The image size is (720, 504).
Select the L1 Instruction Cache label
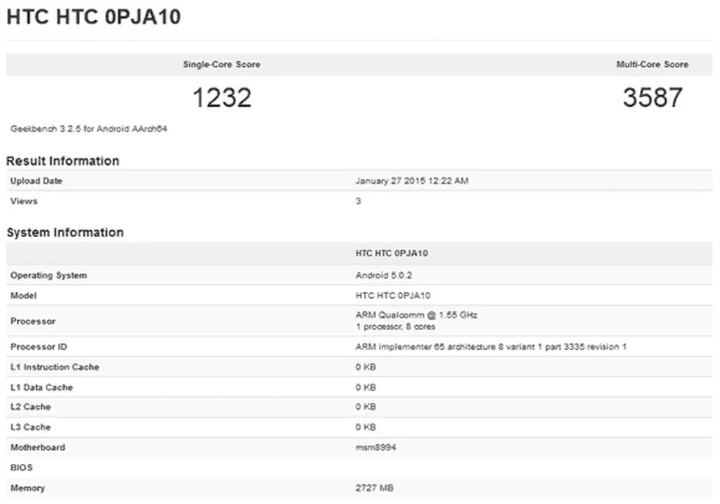(x=55, y=367)
